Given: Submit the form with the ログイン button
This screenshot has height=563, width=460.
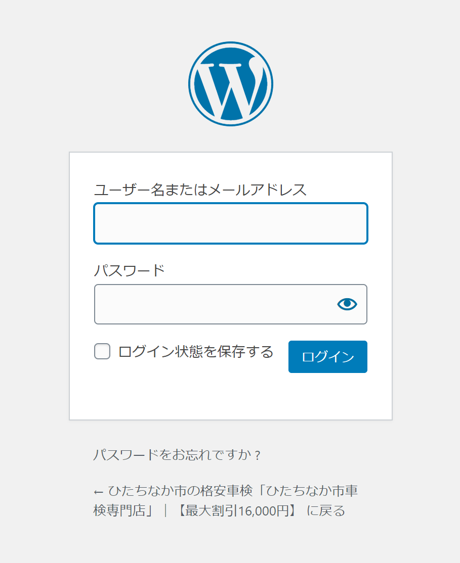Looking at the screenshot, I should (x=327, y=357).
